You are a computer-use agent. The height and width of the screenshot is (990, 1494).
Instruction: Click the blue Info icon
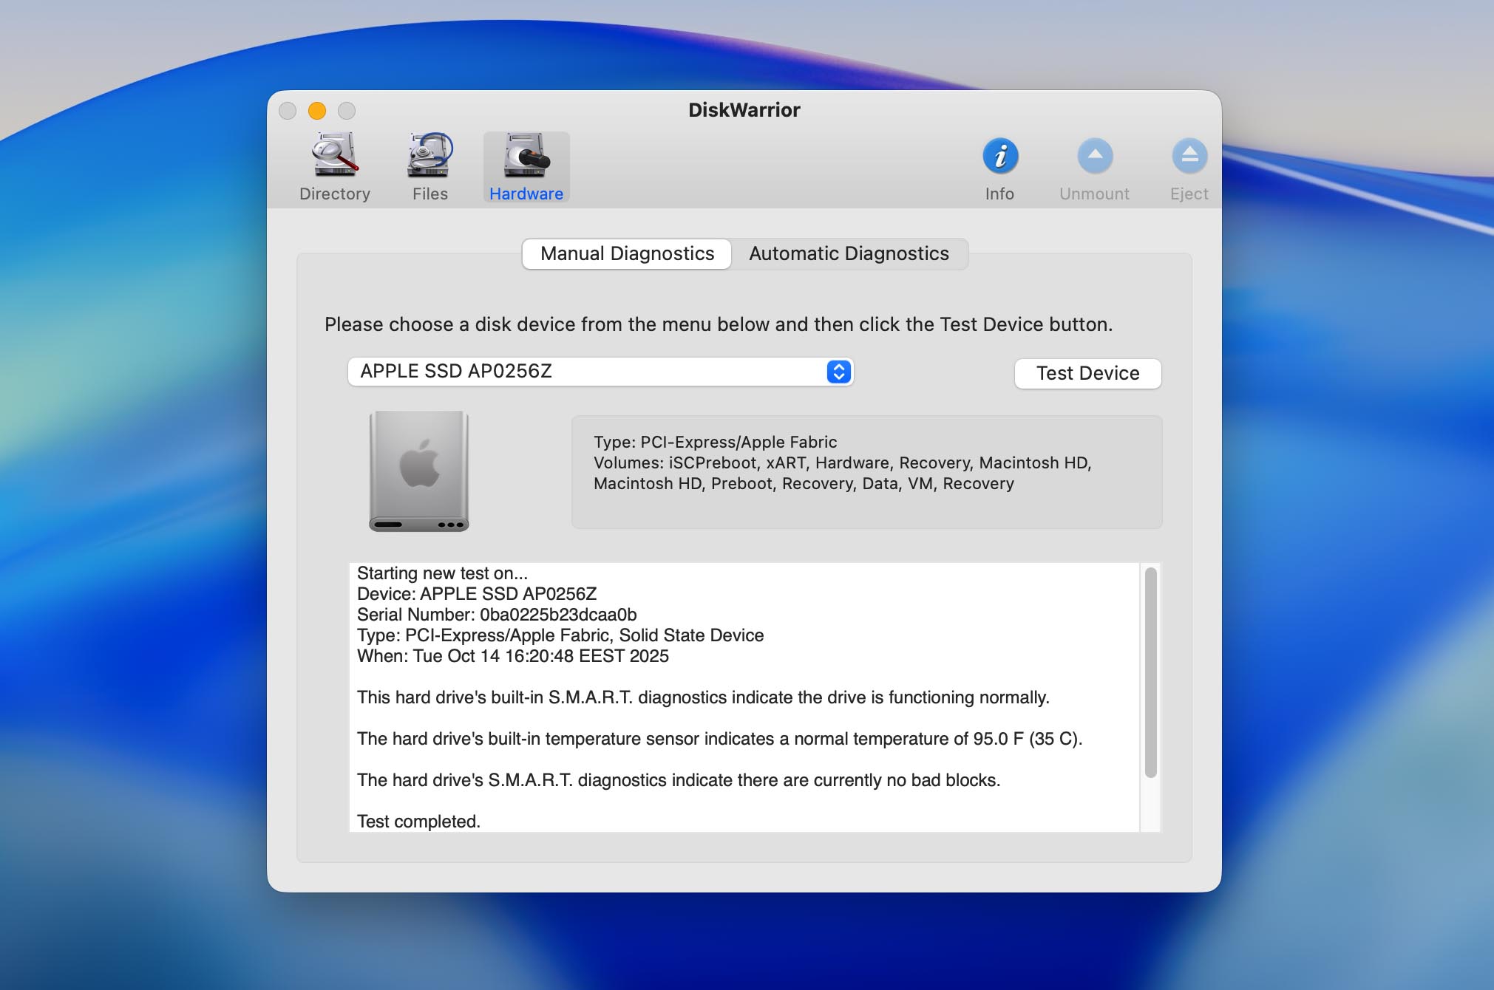click(999, 156)
